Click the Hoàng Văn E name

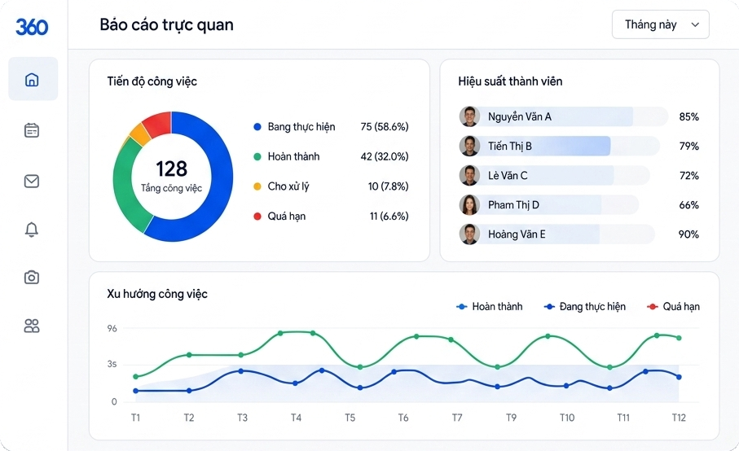pos(517,234)
